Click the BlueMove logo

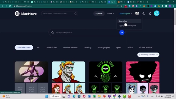pos(26,13)
